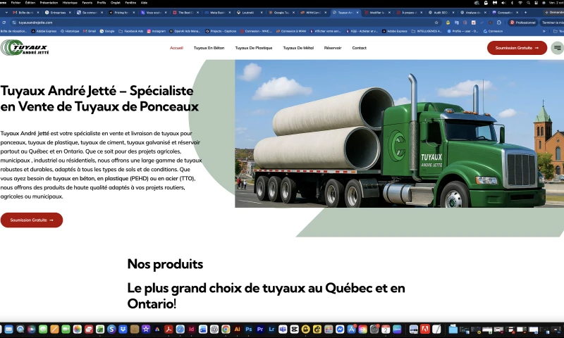The width and height of the screenshot is (564, 338).
Task: Open Google Chrome from the Dock
Action: tap(226, 329)
